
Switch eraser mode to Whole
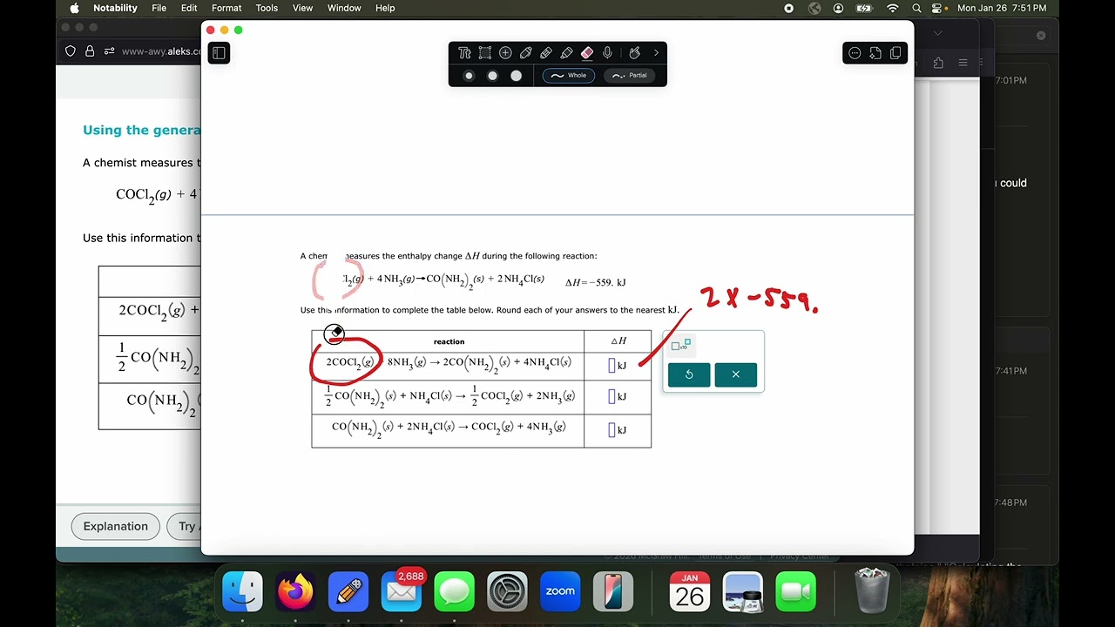[568, 76]
